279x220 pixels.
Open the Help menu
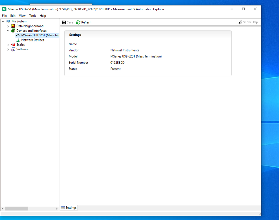pyautogui.click(x=43, y=16)
